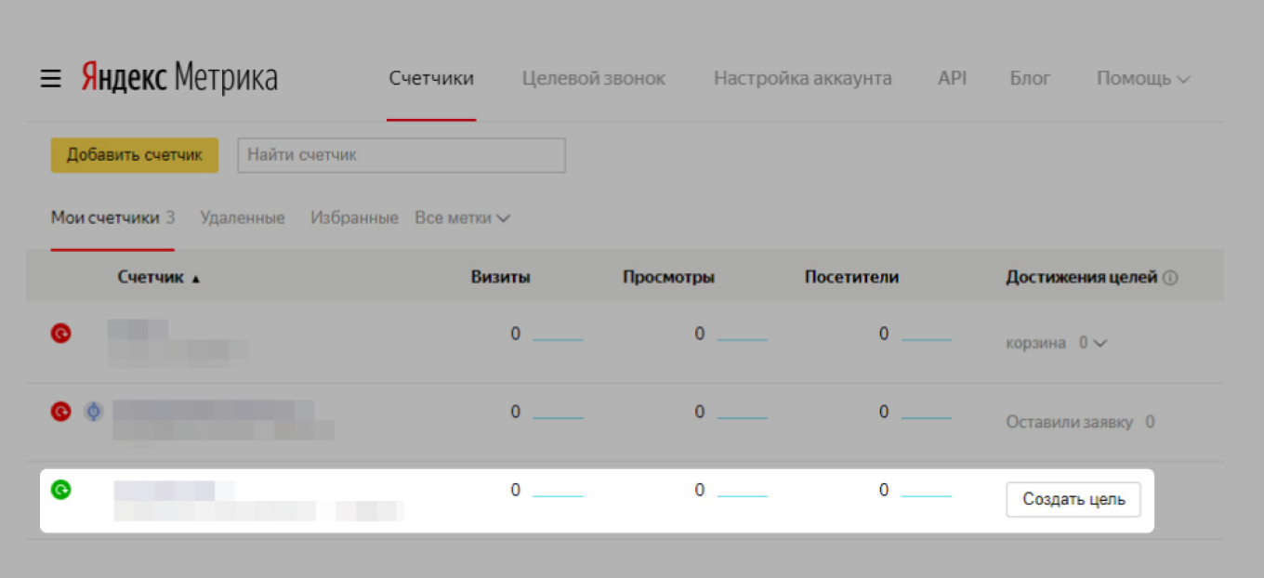Image resolution: width=1264 pixels, height=578 pixels.
Task: Show Избранные counters
Action: coord(354,218)
